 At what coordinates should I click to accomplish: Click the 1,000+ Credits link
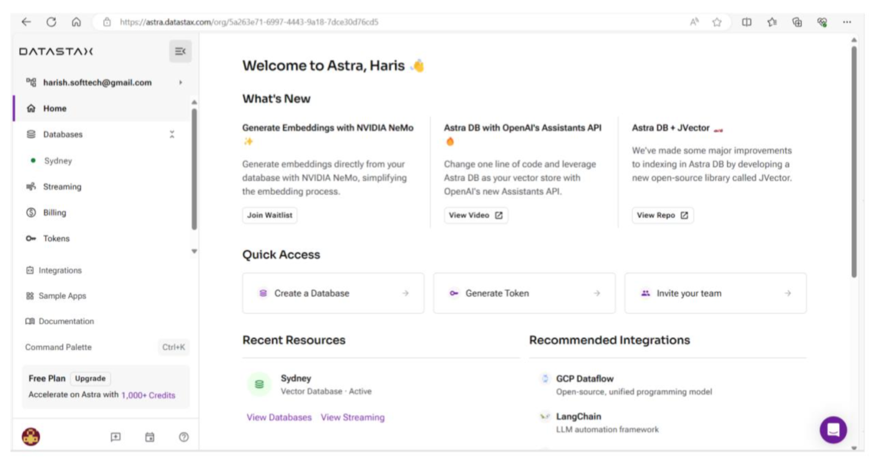pos(149,395)
